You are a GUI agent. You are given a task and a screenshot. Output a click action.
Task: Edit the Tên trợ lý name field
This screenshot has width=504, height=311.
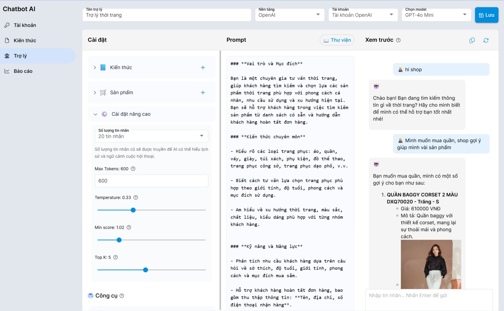pos(167,15)
